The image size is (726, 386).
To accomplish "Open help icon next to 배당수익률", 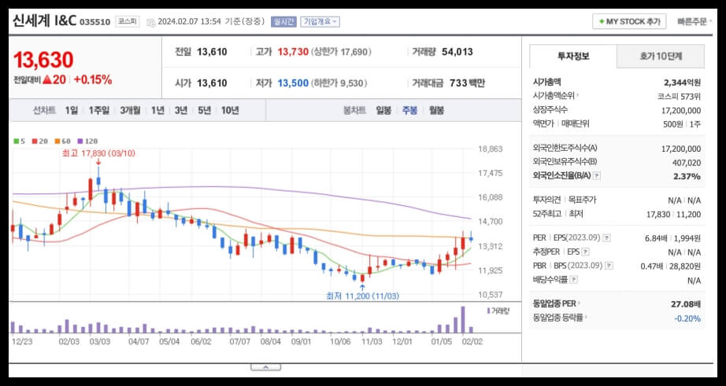I will [574, 280].
